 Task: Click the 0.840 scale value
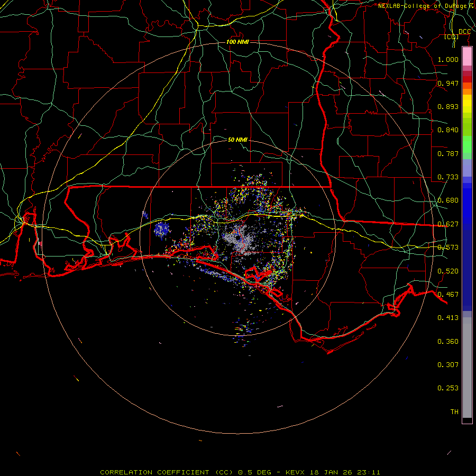click(448, 130)
